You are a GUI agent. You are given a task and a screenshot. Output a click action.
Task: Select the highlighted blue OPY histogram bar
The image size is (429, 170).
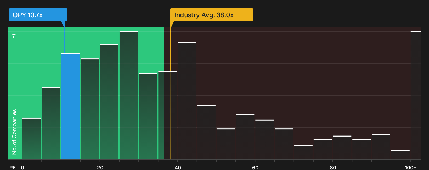(x=71, y=106)
